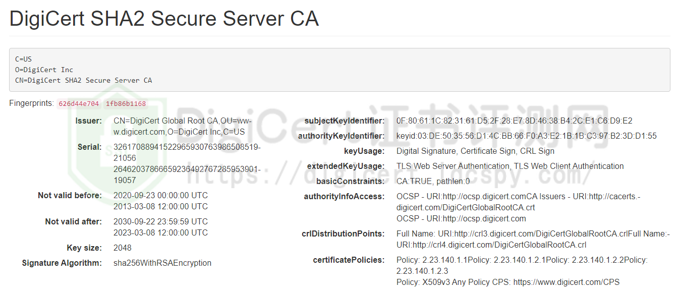Select the Not valid after 2030 date
This screenshot has height=295, width=678.
tap(160, 221)
